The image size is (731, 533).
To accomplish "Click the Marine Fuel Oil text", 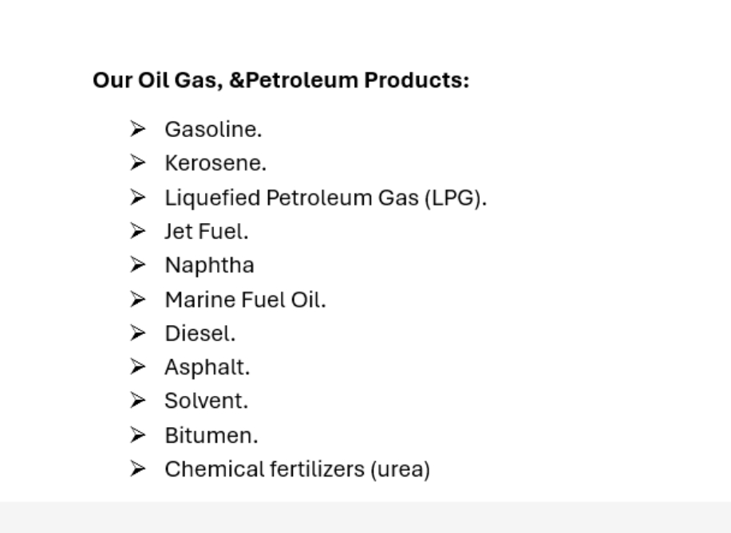I will point(245,300).
